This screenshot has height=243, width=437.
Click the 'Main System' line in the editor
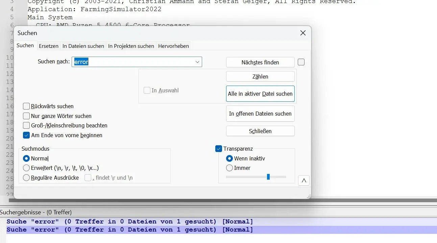[x=50, y=17]
